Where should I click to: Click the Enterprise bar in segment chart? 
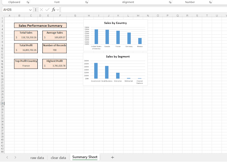pos(118,75)
